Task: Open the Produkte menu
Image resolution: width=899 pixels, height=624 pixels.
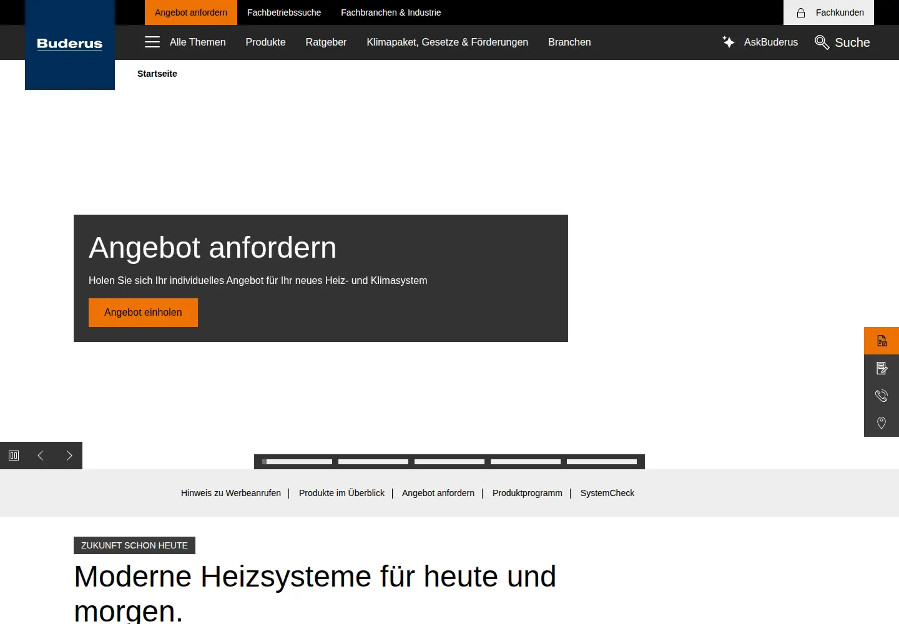Action: (x=265, y=42)
